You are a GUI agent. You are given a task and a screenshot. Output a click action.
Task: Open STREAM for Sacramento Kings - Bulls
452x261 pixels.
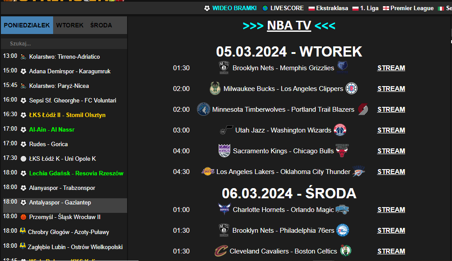[391, 151]
